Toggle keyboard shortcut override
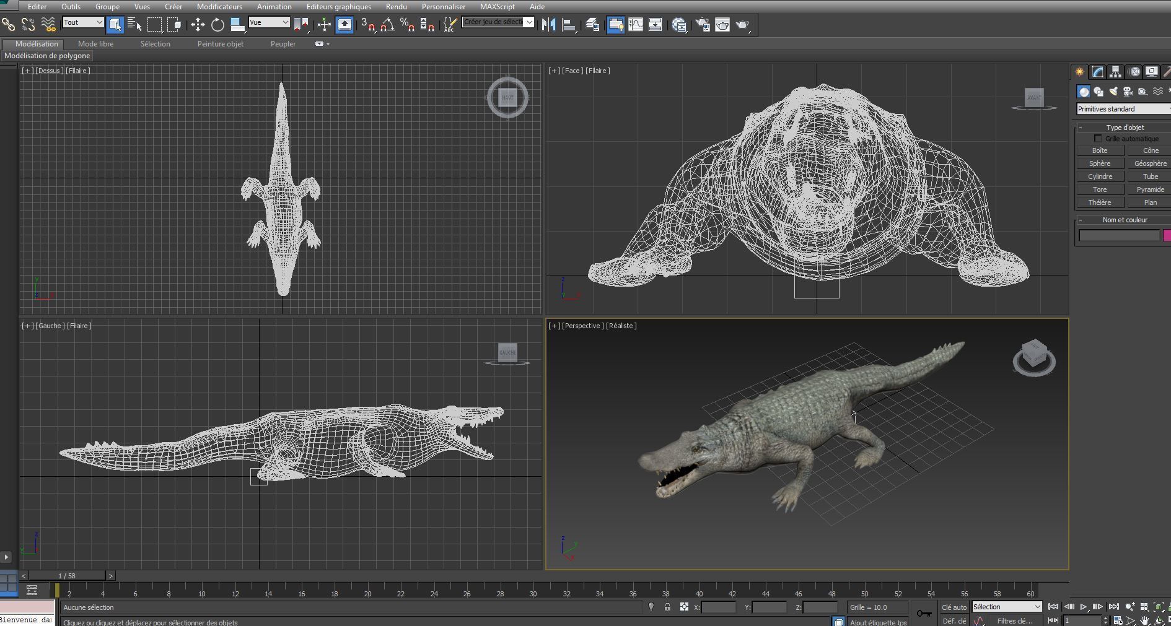This screenshot has width=1171, height=626. click(x=344, y=25)
